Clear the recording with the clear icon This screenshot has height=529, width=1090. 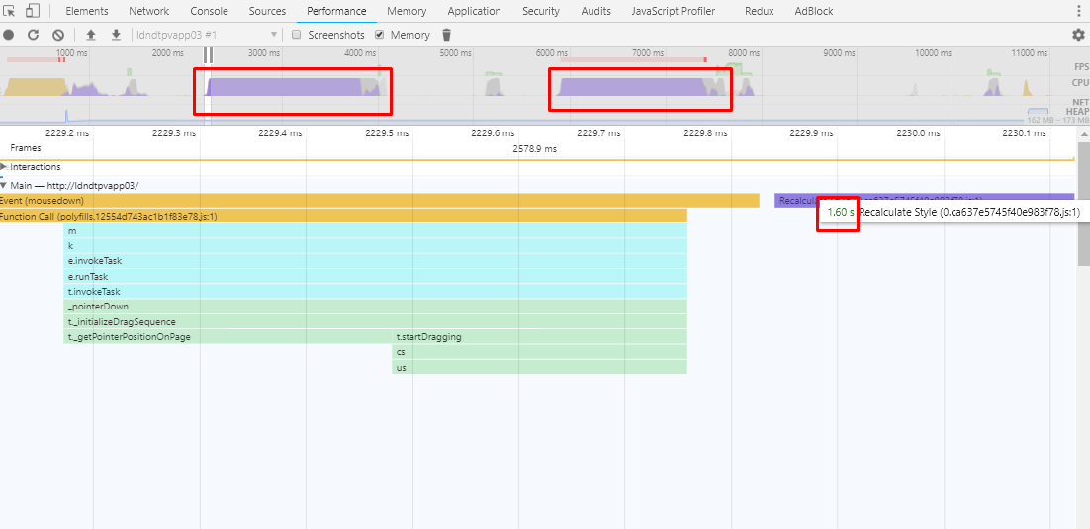58,35
